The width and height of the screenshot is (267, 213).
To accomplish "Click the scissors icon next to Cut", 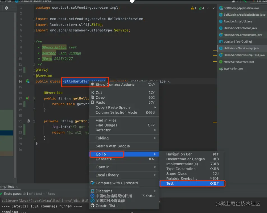I will coord(93,92).
